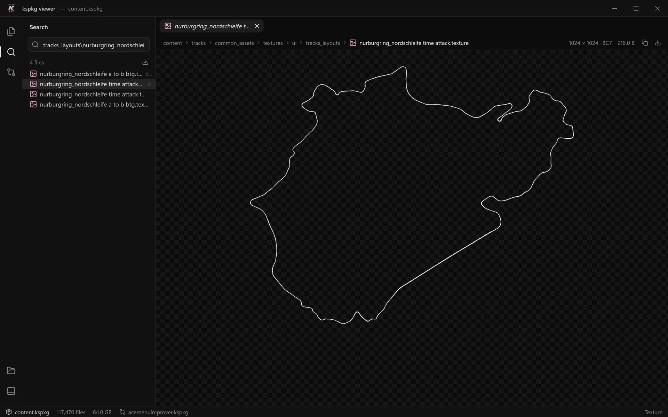Download all four search results
Viewport: 668px width, 417px height.
[x=145, y=62]
